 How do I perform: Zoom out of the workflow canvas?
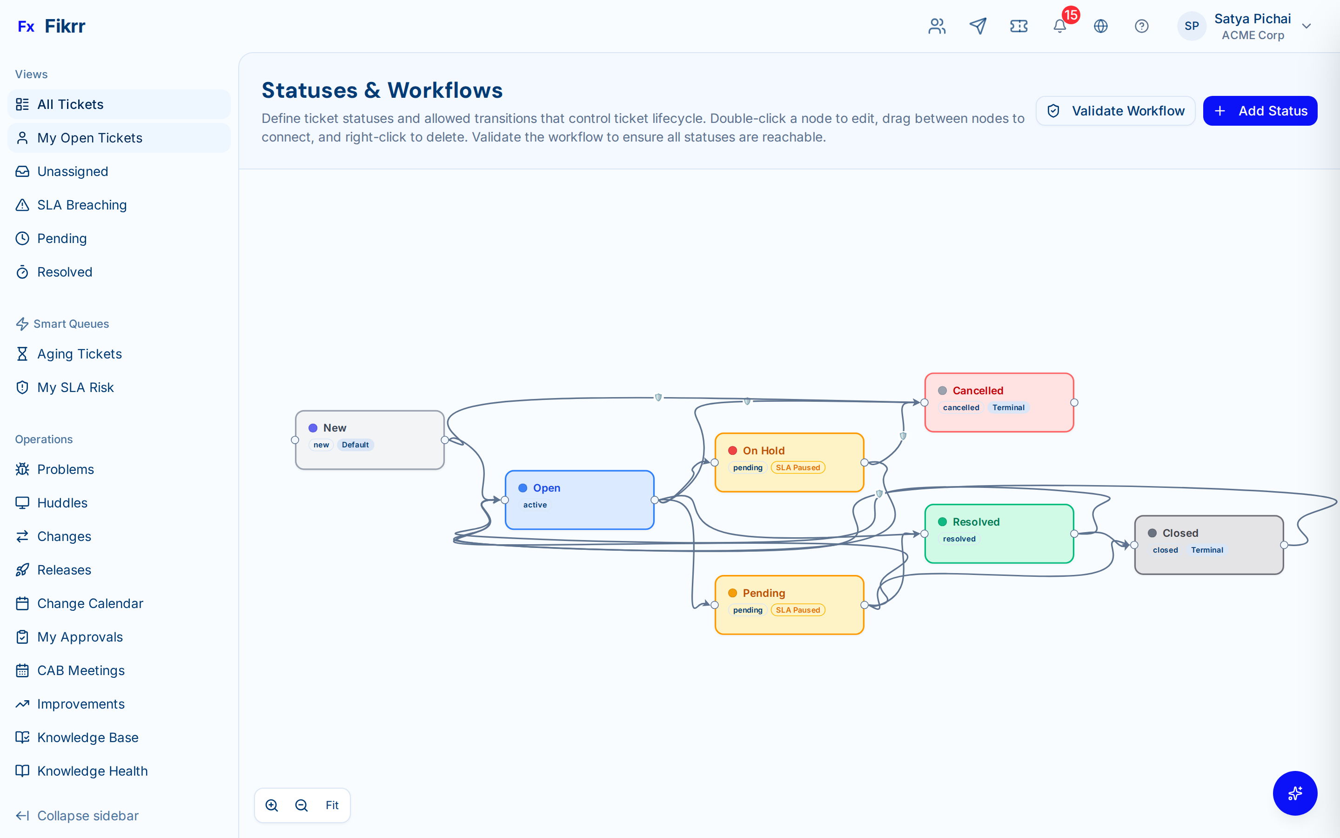(302, 805)
